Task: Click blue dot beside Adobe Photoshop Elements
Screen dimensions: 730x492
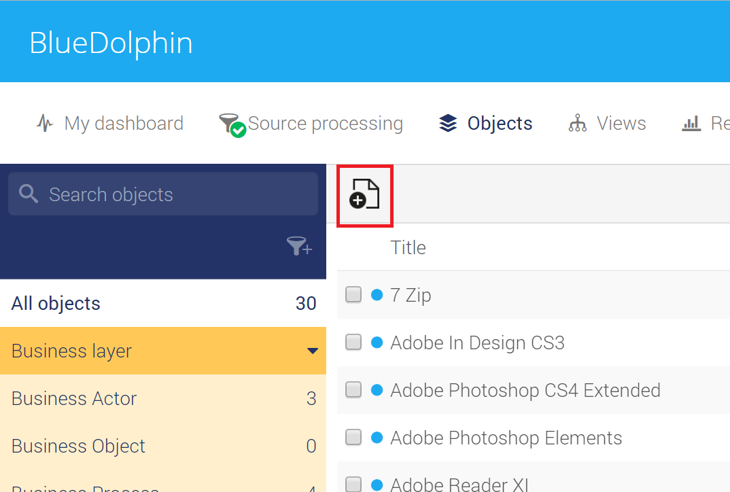Action: 377,438
